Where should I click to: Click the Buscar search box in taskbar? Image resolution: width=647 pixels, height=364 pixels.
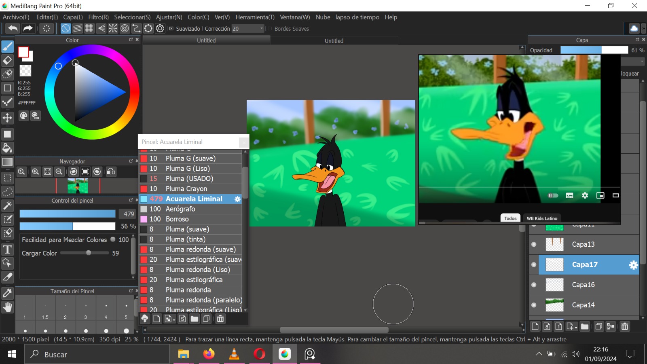click(98, 354)
